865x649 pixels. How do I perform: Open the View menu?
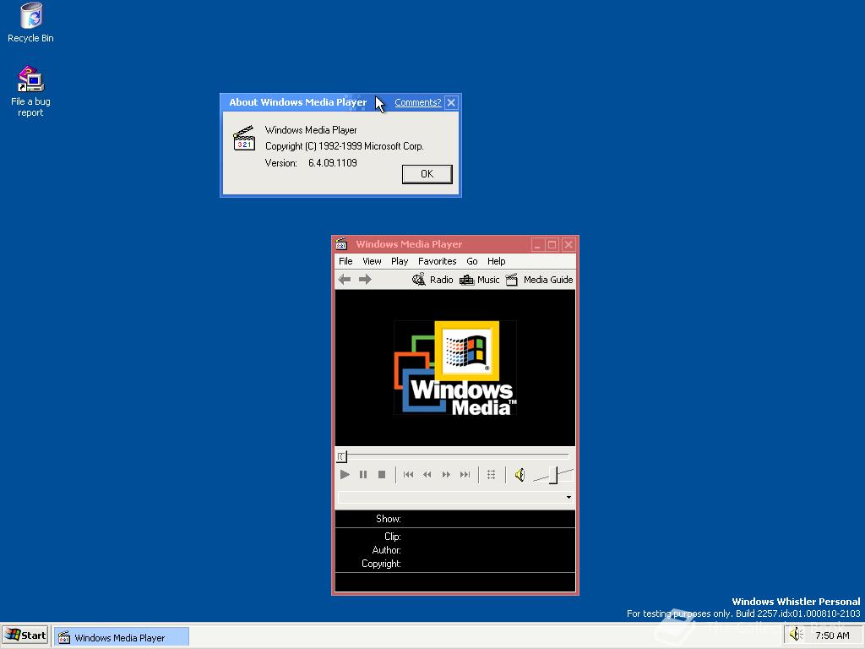[x=372, y=261]
